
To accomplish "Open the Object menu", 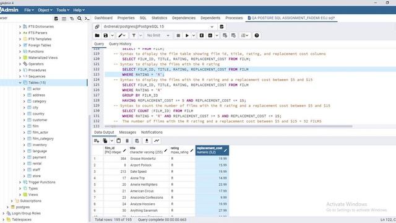I will tap(45, 10).
